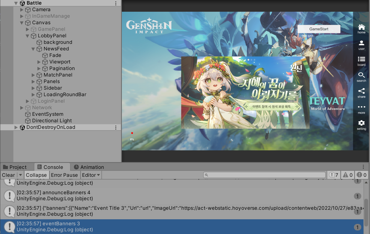The width and height of the screenshot is (370, 234).
Task: Toggle the warnings filter showing 0
Action: pos(348,175)
